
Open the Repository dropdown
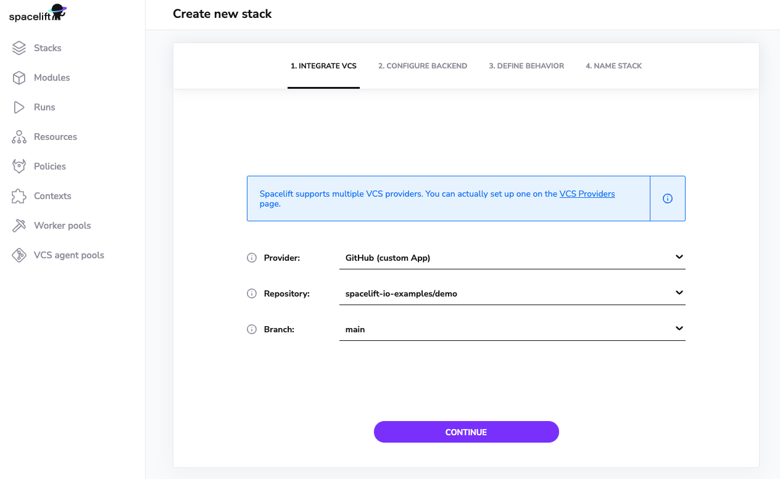coord(679,293)
